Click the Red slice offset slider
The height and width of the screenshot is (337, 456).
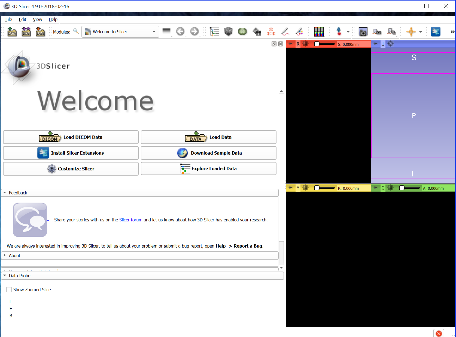[324, 44]
